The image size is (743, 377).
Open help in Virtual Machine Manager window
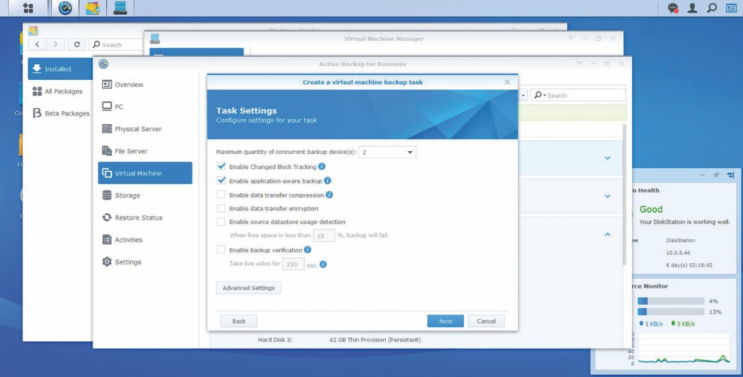[x=570, y=38]
